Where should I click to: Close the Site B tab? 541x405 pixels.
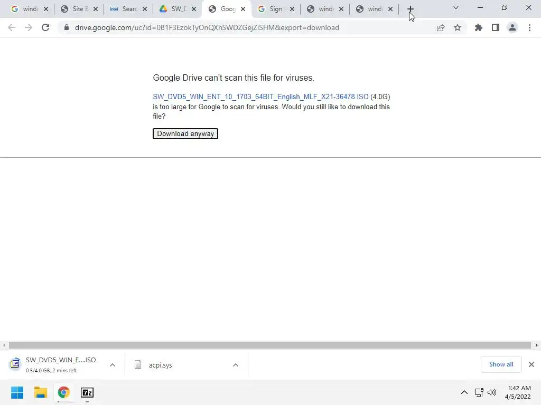[96, 9]
